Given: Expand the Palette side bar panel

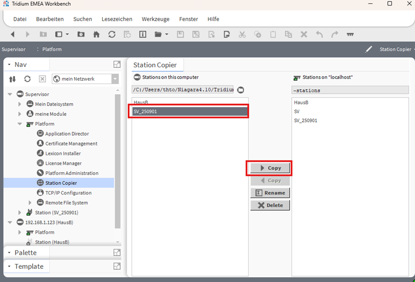Looking at the screenshot, I should (x=9, y=253).
